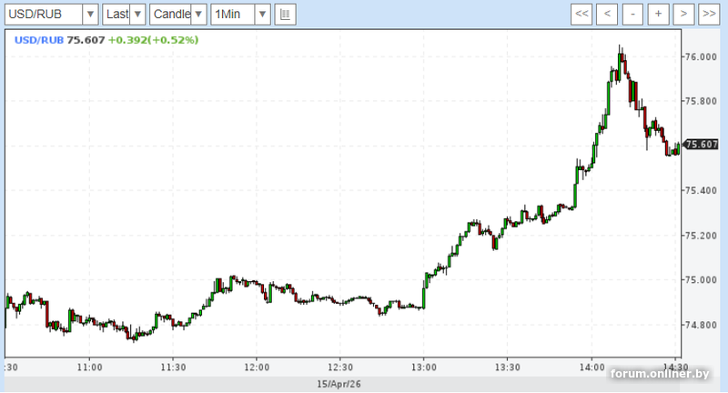Click the 11:30 time axis label
Screen dimensions: 728x393
[x=173, y=368]
